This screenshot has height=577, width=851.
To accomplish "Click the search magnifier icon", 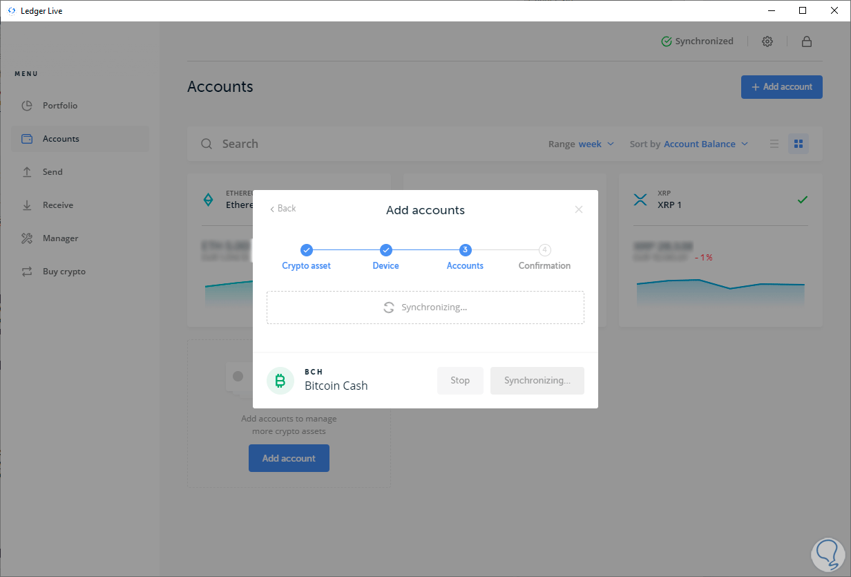I will click(207, 144).
